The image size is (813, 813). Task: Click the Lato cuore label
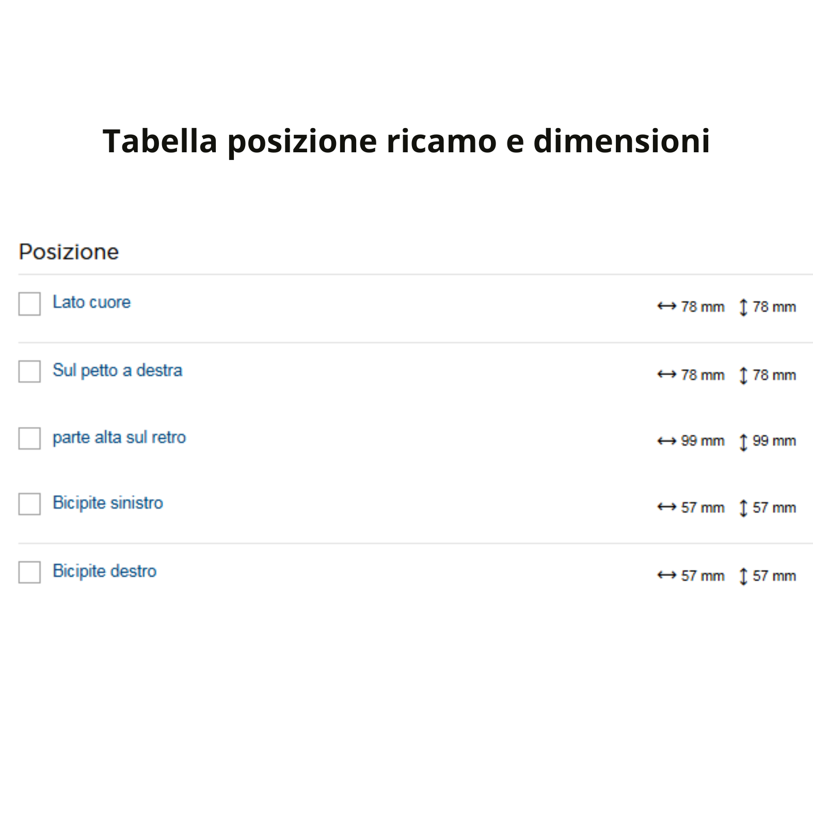[92, 302]
